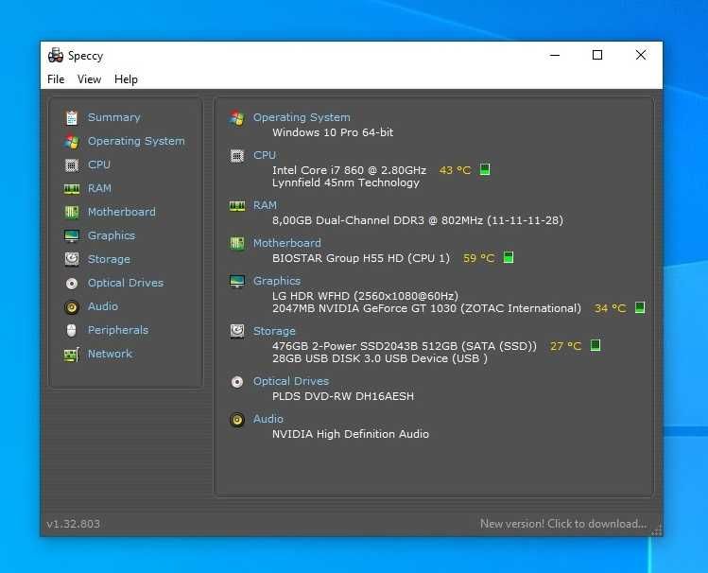
Task: Click the Optical Drives disc icon in sidebar
Action: 71,283
